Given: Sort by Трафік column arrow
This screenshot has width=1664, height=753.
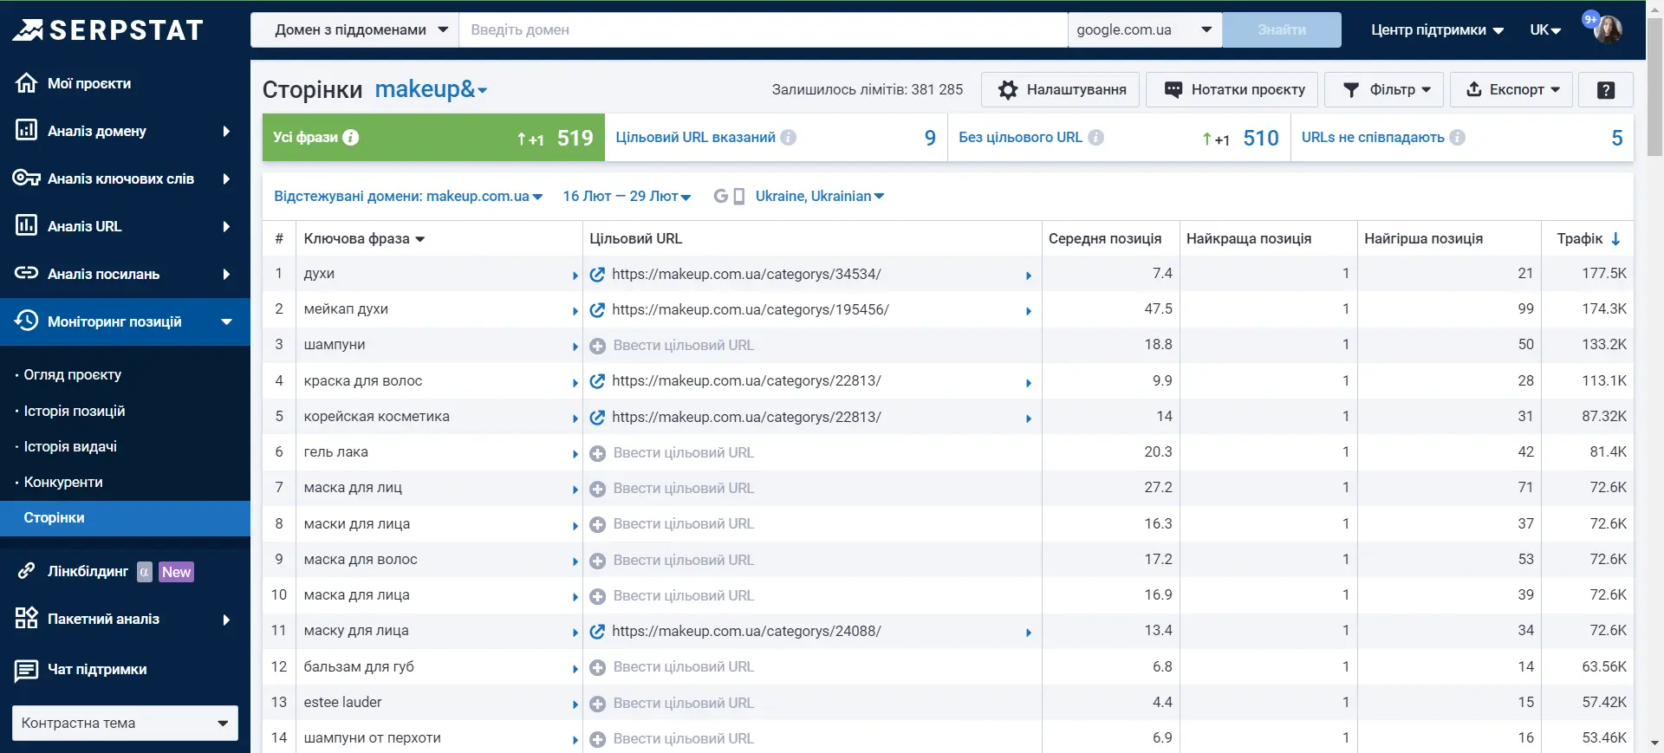Looking at the screenshot, I should [1615, 238].
